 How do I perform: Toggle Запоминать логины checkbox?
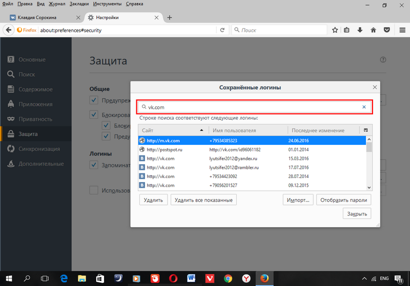click(x=94, y=165)
